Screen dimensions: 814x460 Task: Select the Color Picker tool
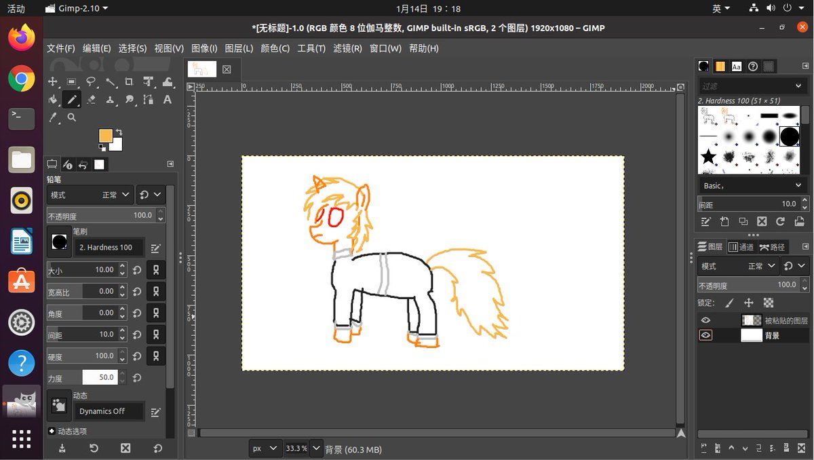53,117
